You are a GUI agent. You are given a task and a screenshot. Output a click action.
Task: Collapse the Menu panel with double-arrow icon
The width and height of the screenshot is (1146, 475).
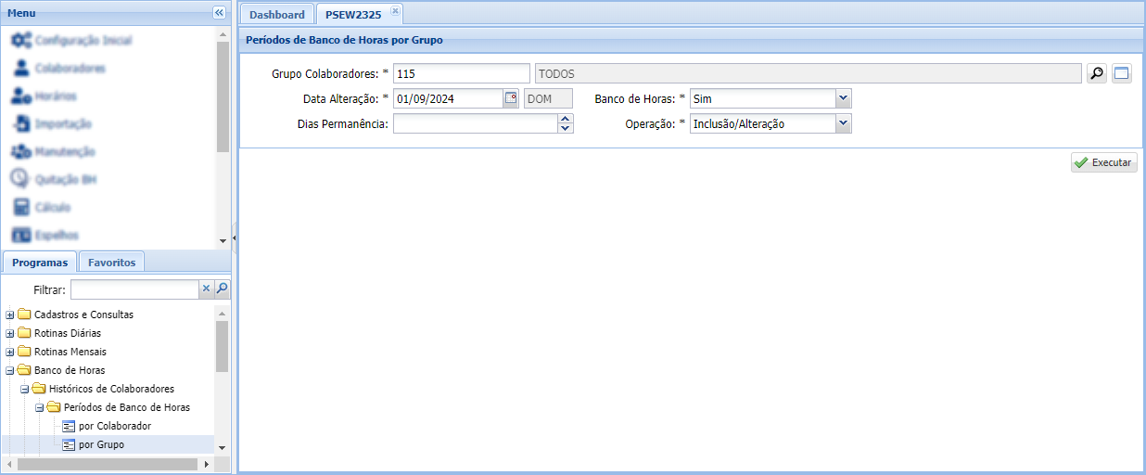[219, 13]
